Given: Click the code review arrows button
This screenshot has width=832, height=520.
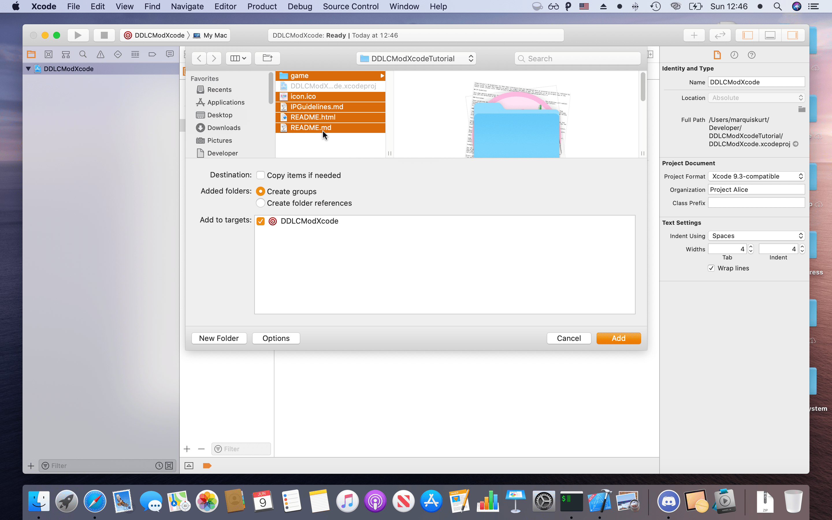Looking at the screenshot, I should click(720, 35).
